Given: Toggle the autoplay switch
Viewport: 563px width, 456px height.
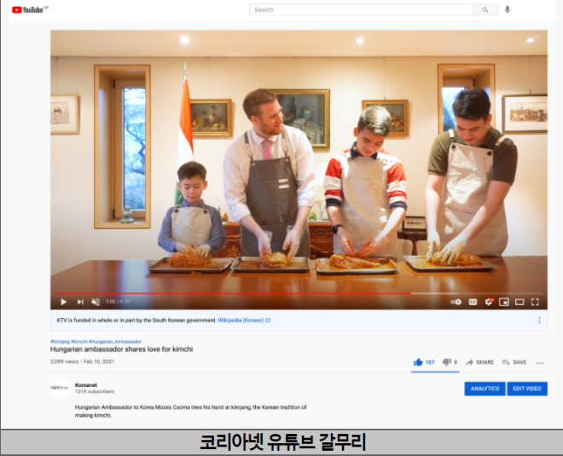Looking at the screenshot, I should [456, 302].
